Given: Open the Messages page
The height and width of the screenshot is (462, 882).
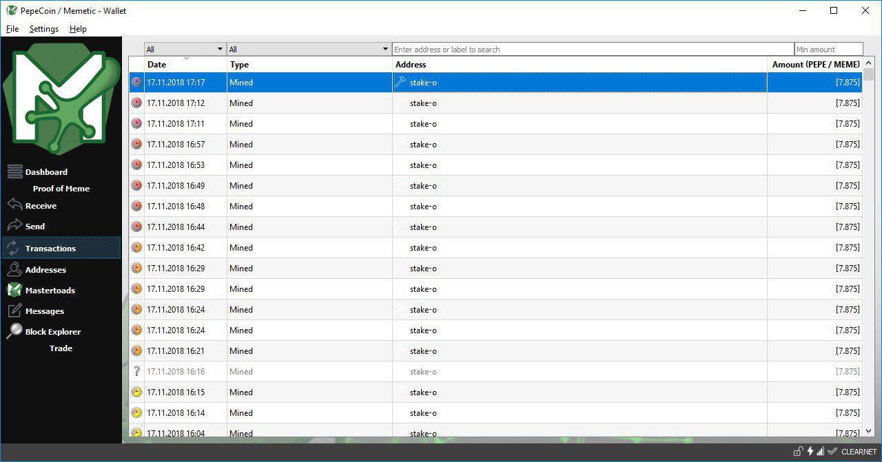Looking at the screenshot, I should [x=45, y=311].
